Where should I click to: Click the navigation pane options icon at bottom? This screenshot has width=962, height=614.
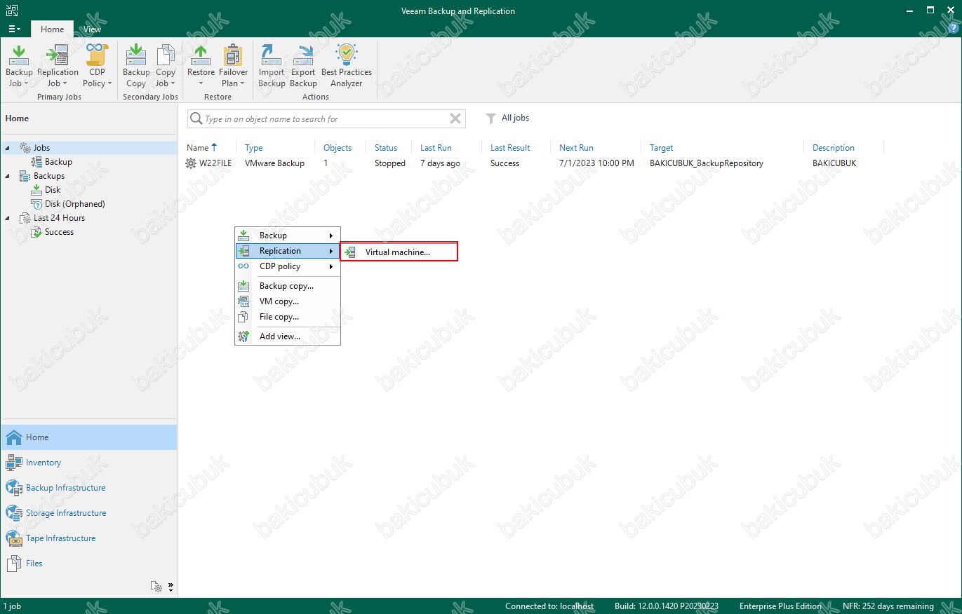click(x=156, y=586)
